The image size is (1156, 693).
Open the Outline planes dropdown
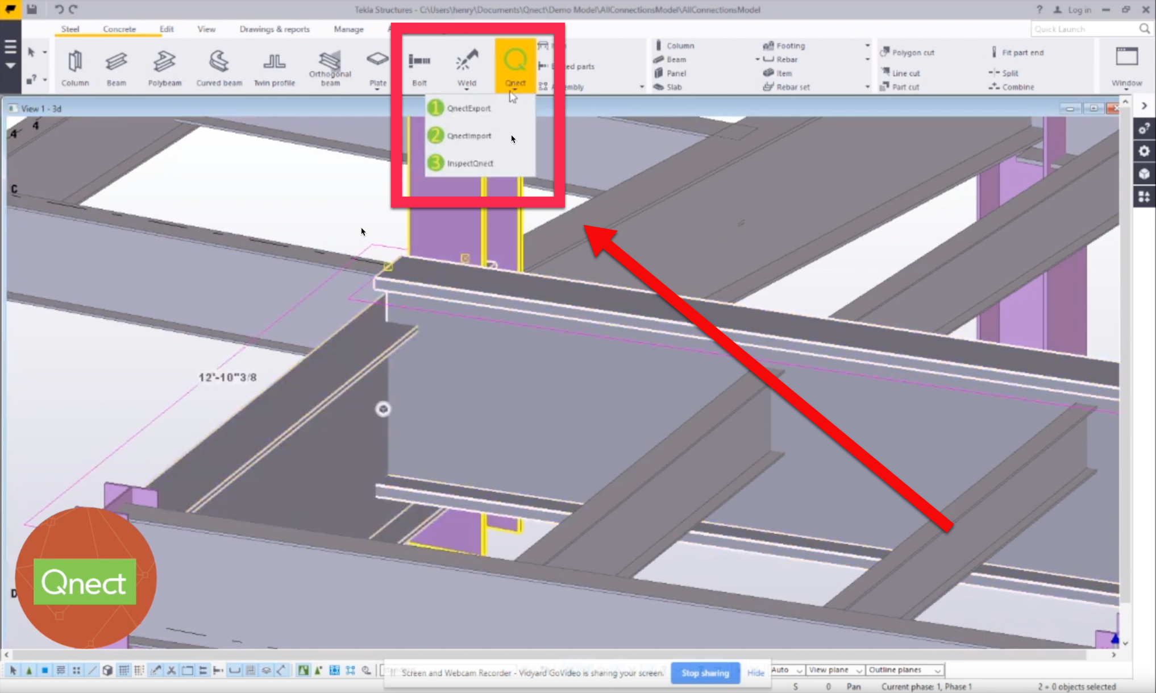pos(905,670)
